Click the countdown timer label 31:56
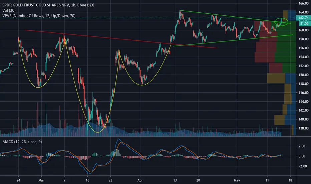The height and width of the screenshot is (184, 311). click(304, 23)
